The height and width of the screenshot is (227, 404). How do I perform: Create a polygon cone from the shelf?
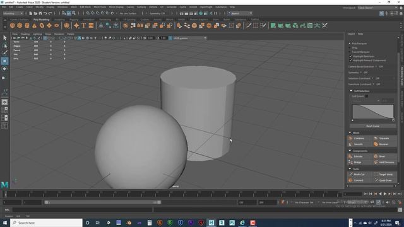click(x=34, y=25)
